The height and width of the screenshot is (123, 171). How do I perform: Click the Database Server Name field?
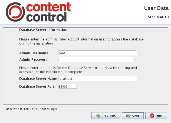pyautogui.click(x=97, y=78)
